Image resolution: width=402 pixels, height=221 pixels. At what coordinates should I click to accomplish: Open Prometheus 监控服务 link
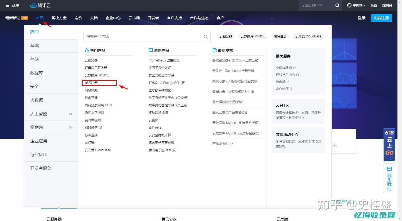click(x=164, y=60)
